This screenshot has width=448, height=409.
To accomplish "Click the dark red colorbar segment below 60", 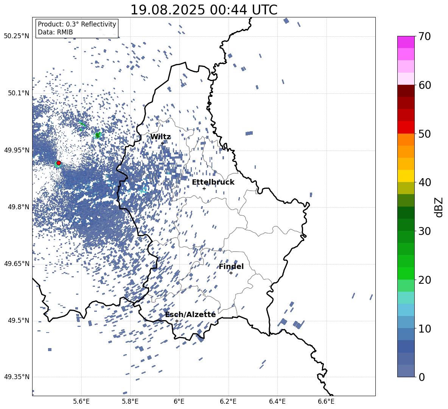I will (406, 91).
